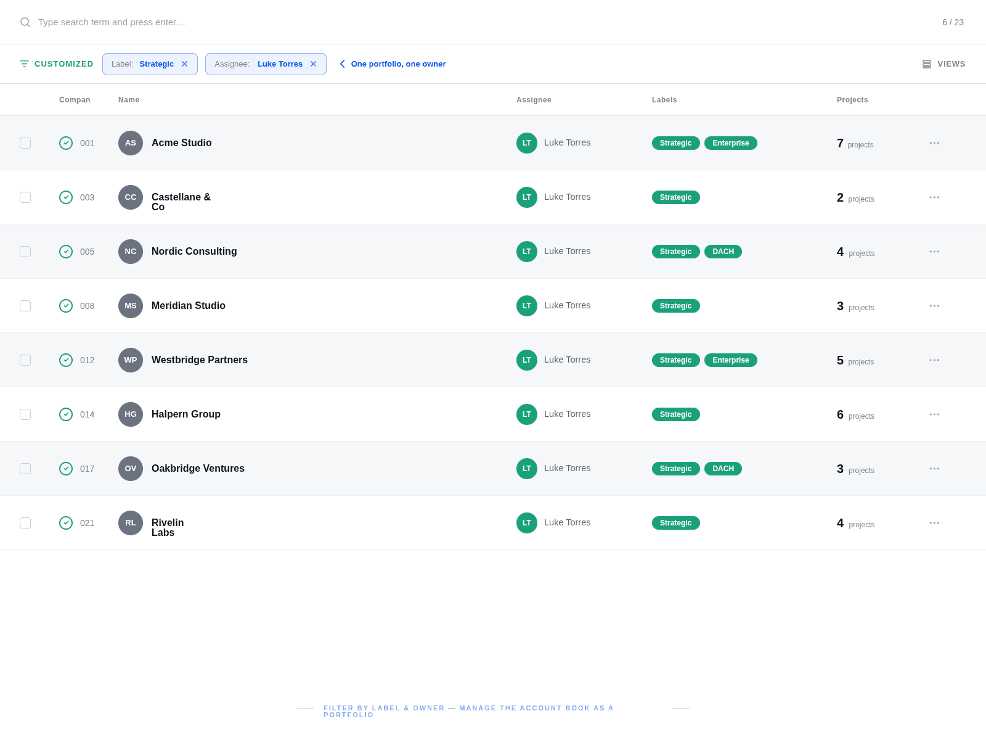This screenshot has width=986, height=740.
Task: Open more options for Acme Studio
Action: point(934,143)
